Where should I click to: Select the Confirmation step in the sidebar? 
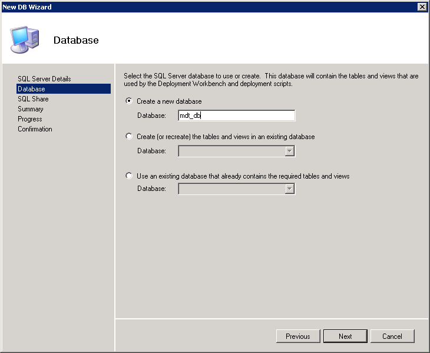coord(35,129)
